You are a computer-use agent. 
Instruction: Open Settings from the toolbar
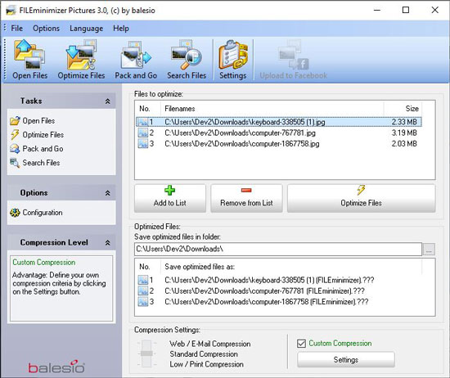[232, 60]
